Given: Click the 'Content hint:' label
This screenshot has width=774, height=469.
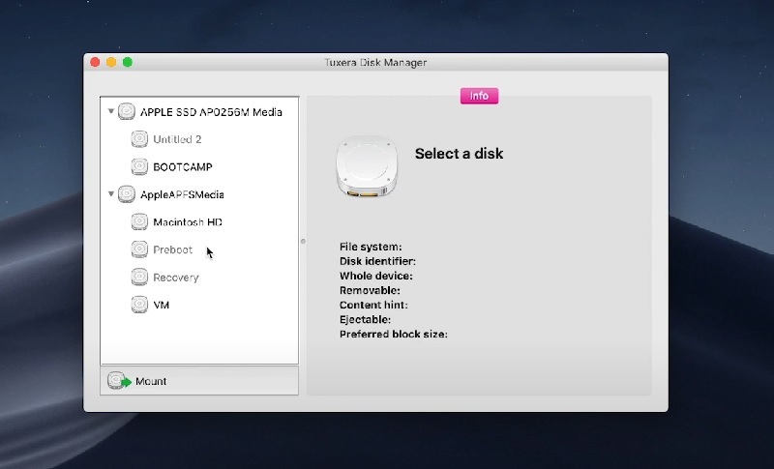Looking at the screenshot, I should (x=373, y=305).
